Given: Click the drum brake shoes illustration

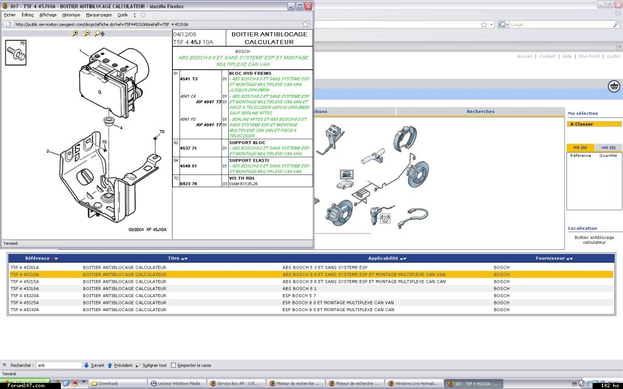Looking at the screenshot, I should coord(405,138).
